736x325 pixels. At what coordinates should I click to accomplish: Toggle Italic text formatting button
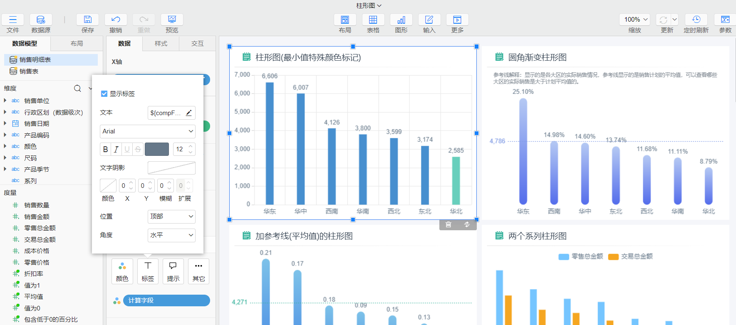116,149
